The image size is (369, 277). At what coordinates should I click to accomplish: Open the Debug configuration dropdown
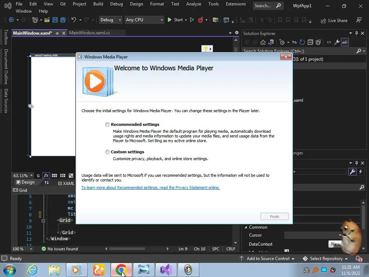[110, 20]
